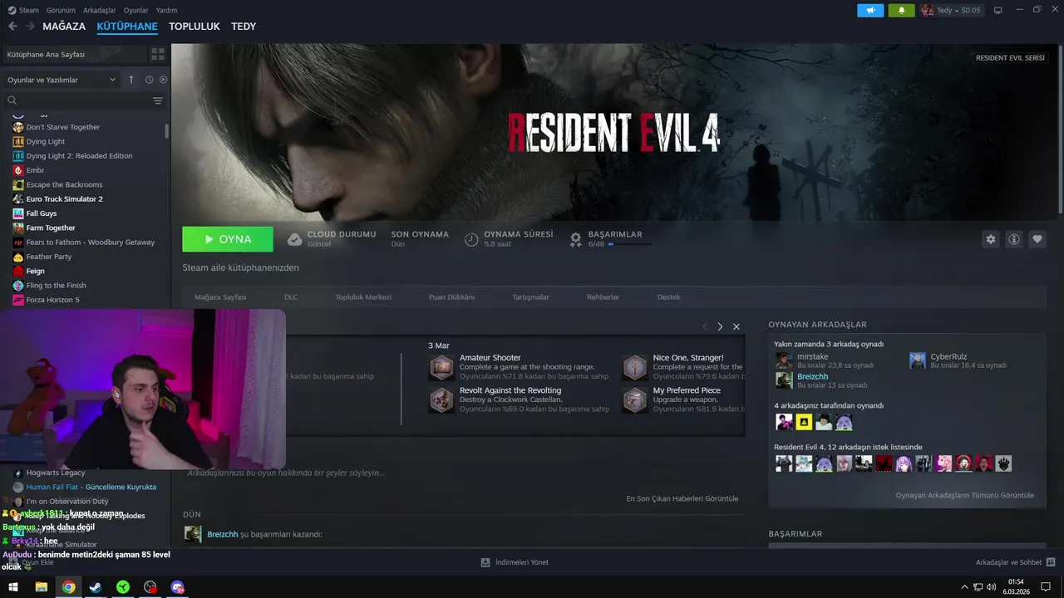Select Embr in library list
The height and width of the screenshot is (598, 1064).
[x=35, y=170]
